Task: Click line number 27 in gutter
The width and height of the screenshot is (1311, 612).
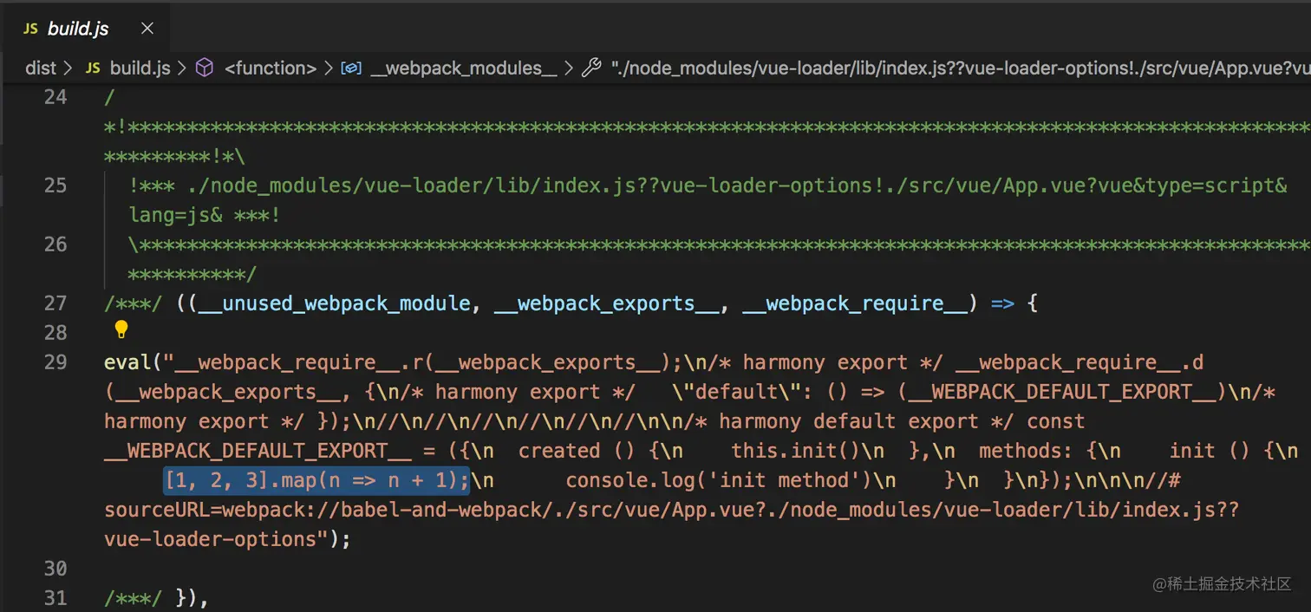Action: coord(55,303)
